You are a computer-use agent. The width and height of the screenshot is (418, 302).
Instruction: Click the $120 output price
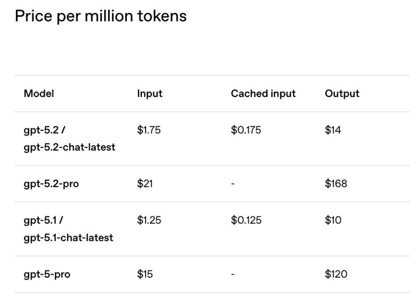click(x=336, y=274)
